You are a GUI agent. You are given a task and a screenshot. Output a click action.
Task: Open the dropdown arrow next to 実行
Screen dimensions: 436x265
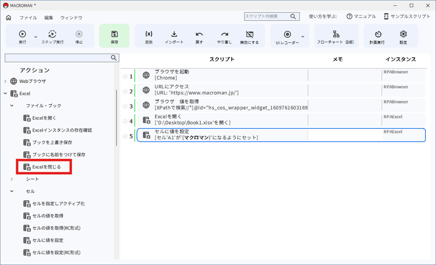tap(36, 37)
